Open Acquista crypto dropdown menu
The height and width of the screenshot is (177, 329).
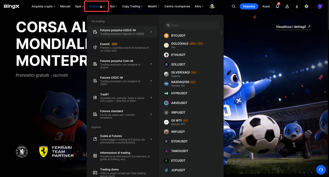click(x=43, y=6)
